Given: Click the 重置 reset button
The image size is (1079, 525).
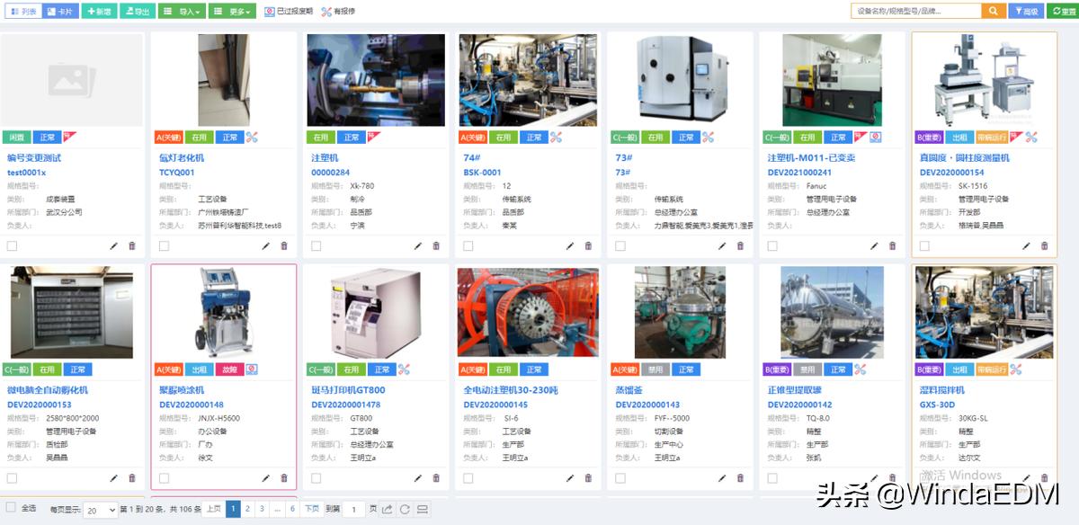Looking at the screenshot, I should 1062,11.
